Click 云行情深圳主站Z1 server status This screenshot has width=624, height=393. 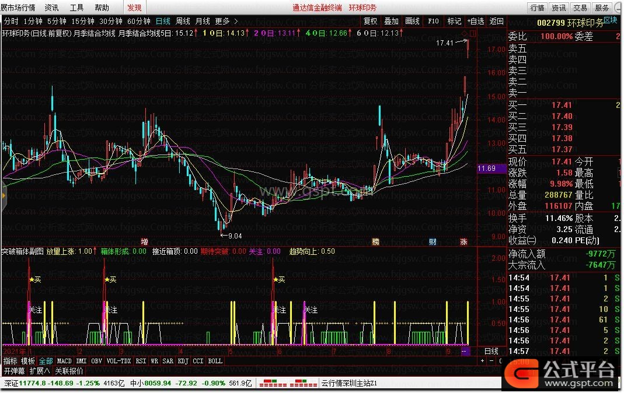[349, 384]
